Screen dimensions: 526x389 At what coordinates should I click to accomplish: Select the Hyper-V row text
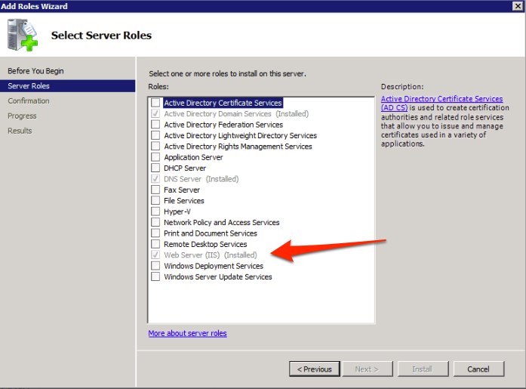point(177,211)
